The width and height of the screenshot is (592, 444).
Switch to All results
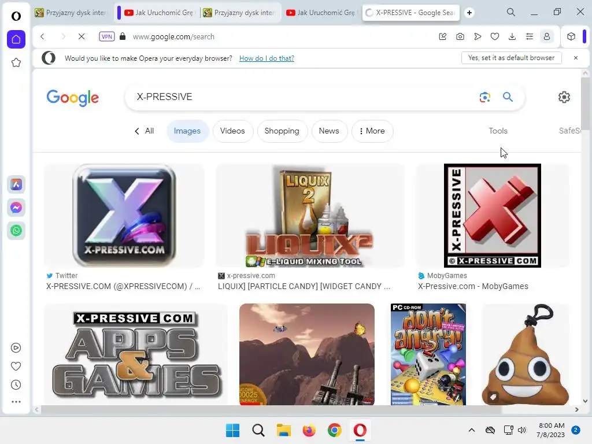point(144,131)
